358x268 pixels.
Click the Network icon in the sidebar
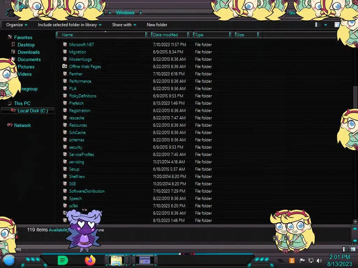pyautogui.click(x=9, y=125)
